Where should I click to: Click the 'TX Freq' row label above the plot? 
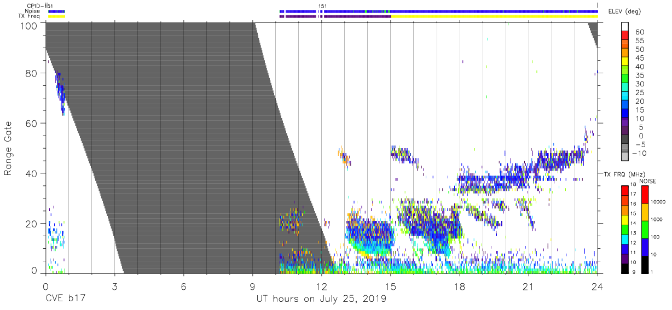(x=29, y=16)
